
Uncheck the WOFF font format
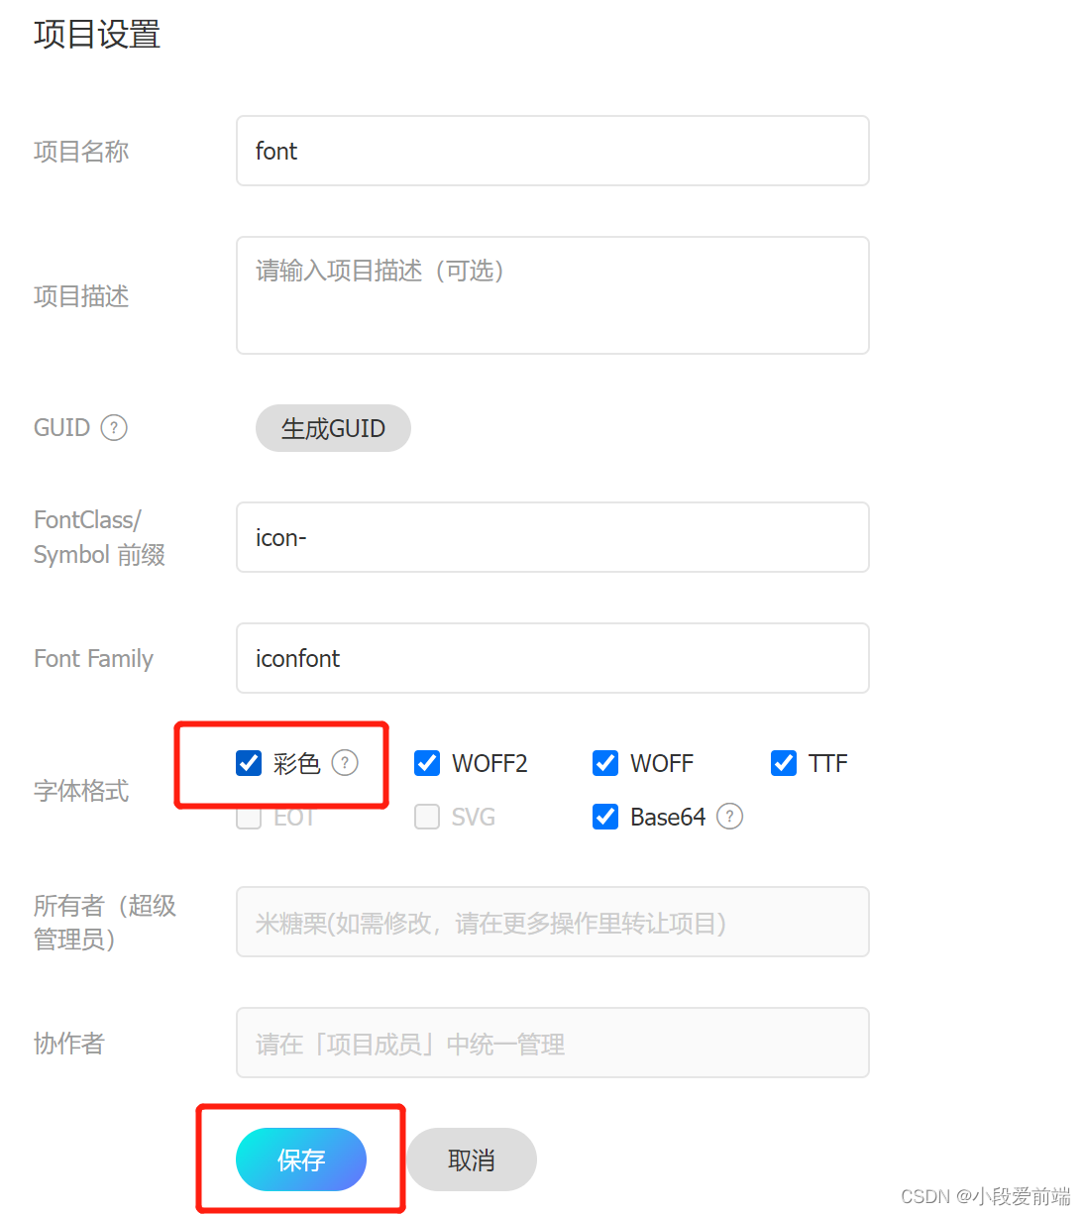point(604,763)
